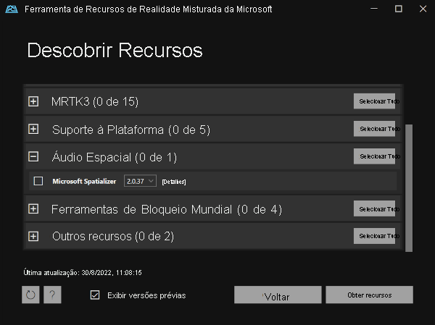Expand the MRTK3 category
The width and height of the screenshot is (435, 325).
[x=33, y=101]
